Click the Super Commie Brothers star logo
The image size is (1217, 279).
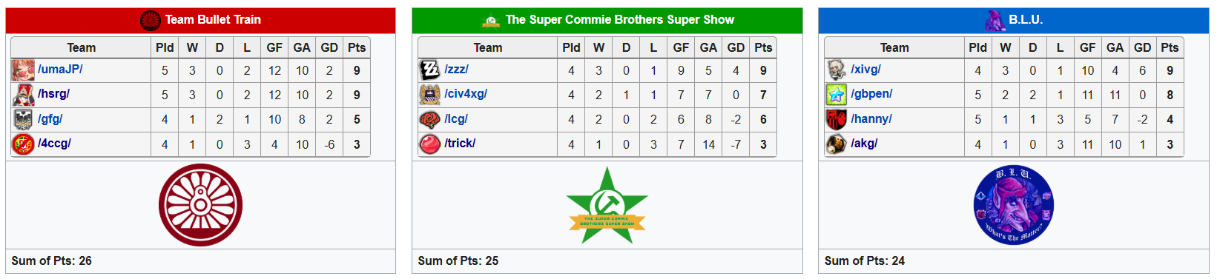[607, 206]
